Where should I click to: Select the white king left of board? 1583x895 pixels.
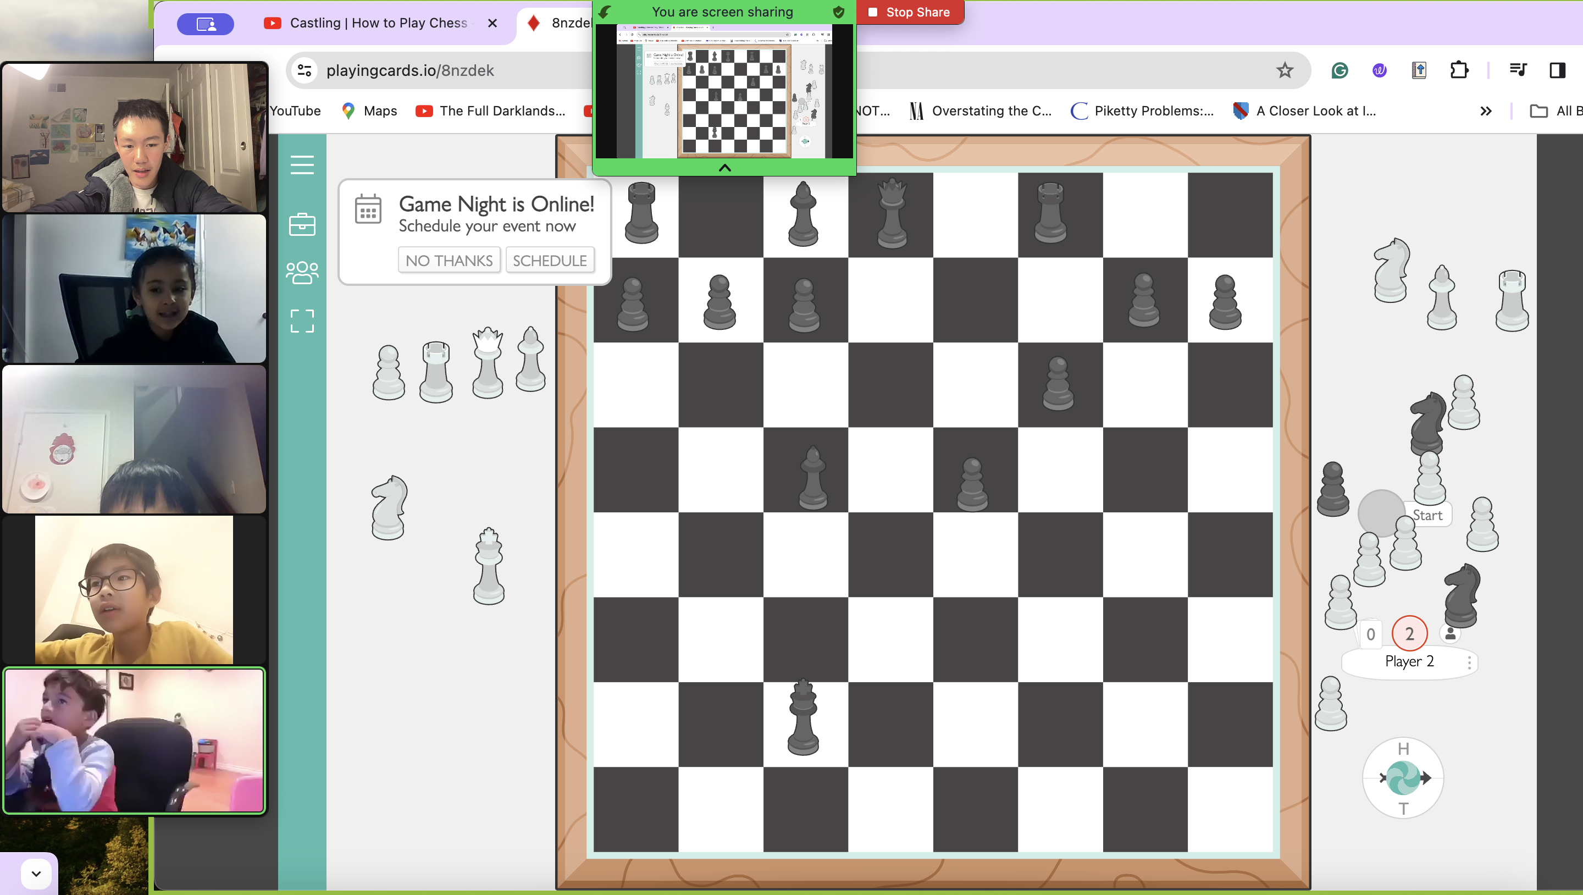489,566
